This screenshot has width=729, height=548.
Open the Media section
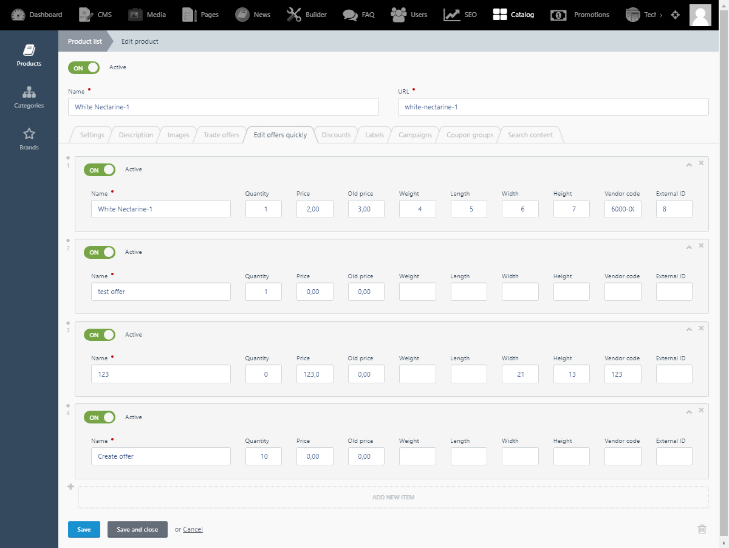[x=148, y=15]
